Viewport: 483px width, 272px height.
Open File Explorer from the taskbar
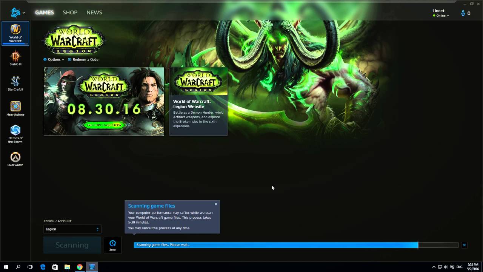pos(67,267)
